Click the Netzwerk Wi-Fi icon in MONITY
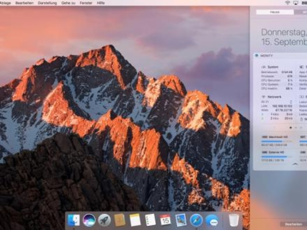 (263, 97)
